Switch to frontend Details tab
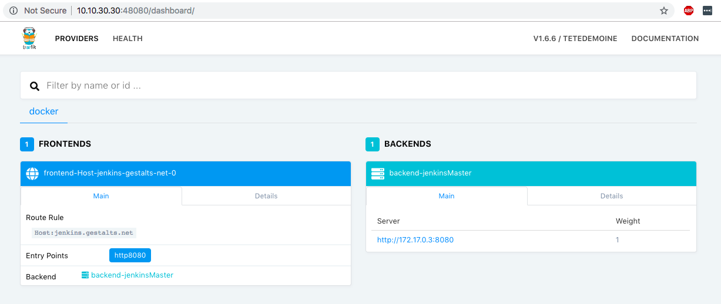Viewport: 721px width, 304px height. pos(266,196)
